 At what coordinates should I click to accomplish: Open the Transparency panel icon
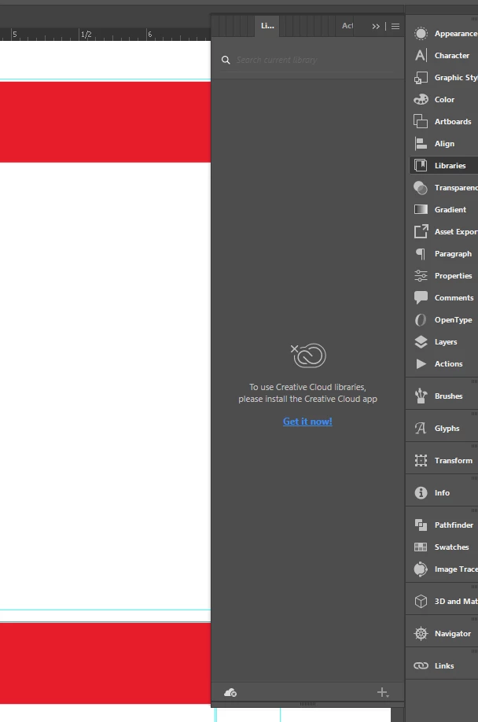click(421, 187)
